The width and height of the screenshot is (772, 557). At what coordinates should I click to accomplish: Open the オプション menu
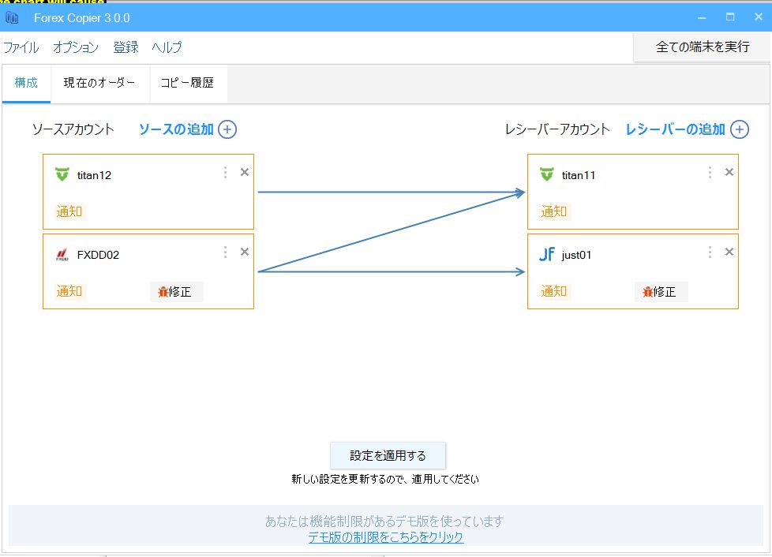pyautogui.click(x=76, y=47)
